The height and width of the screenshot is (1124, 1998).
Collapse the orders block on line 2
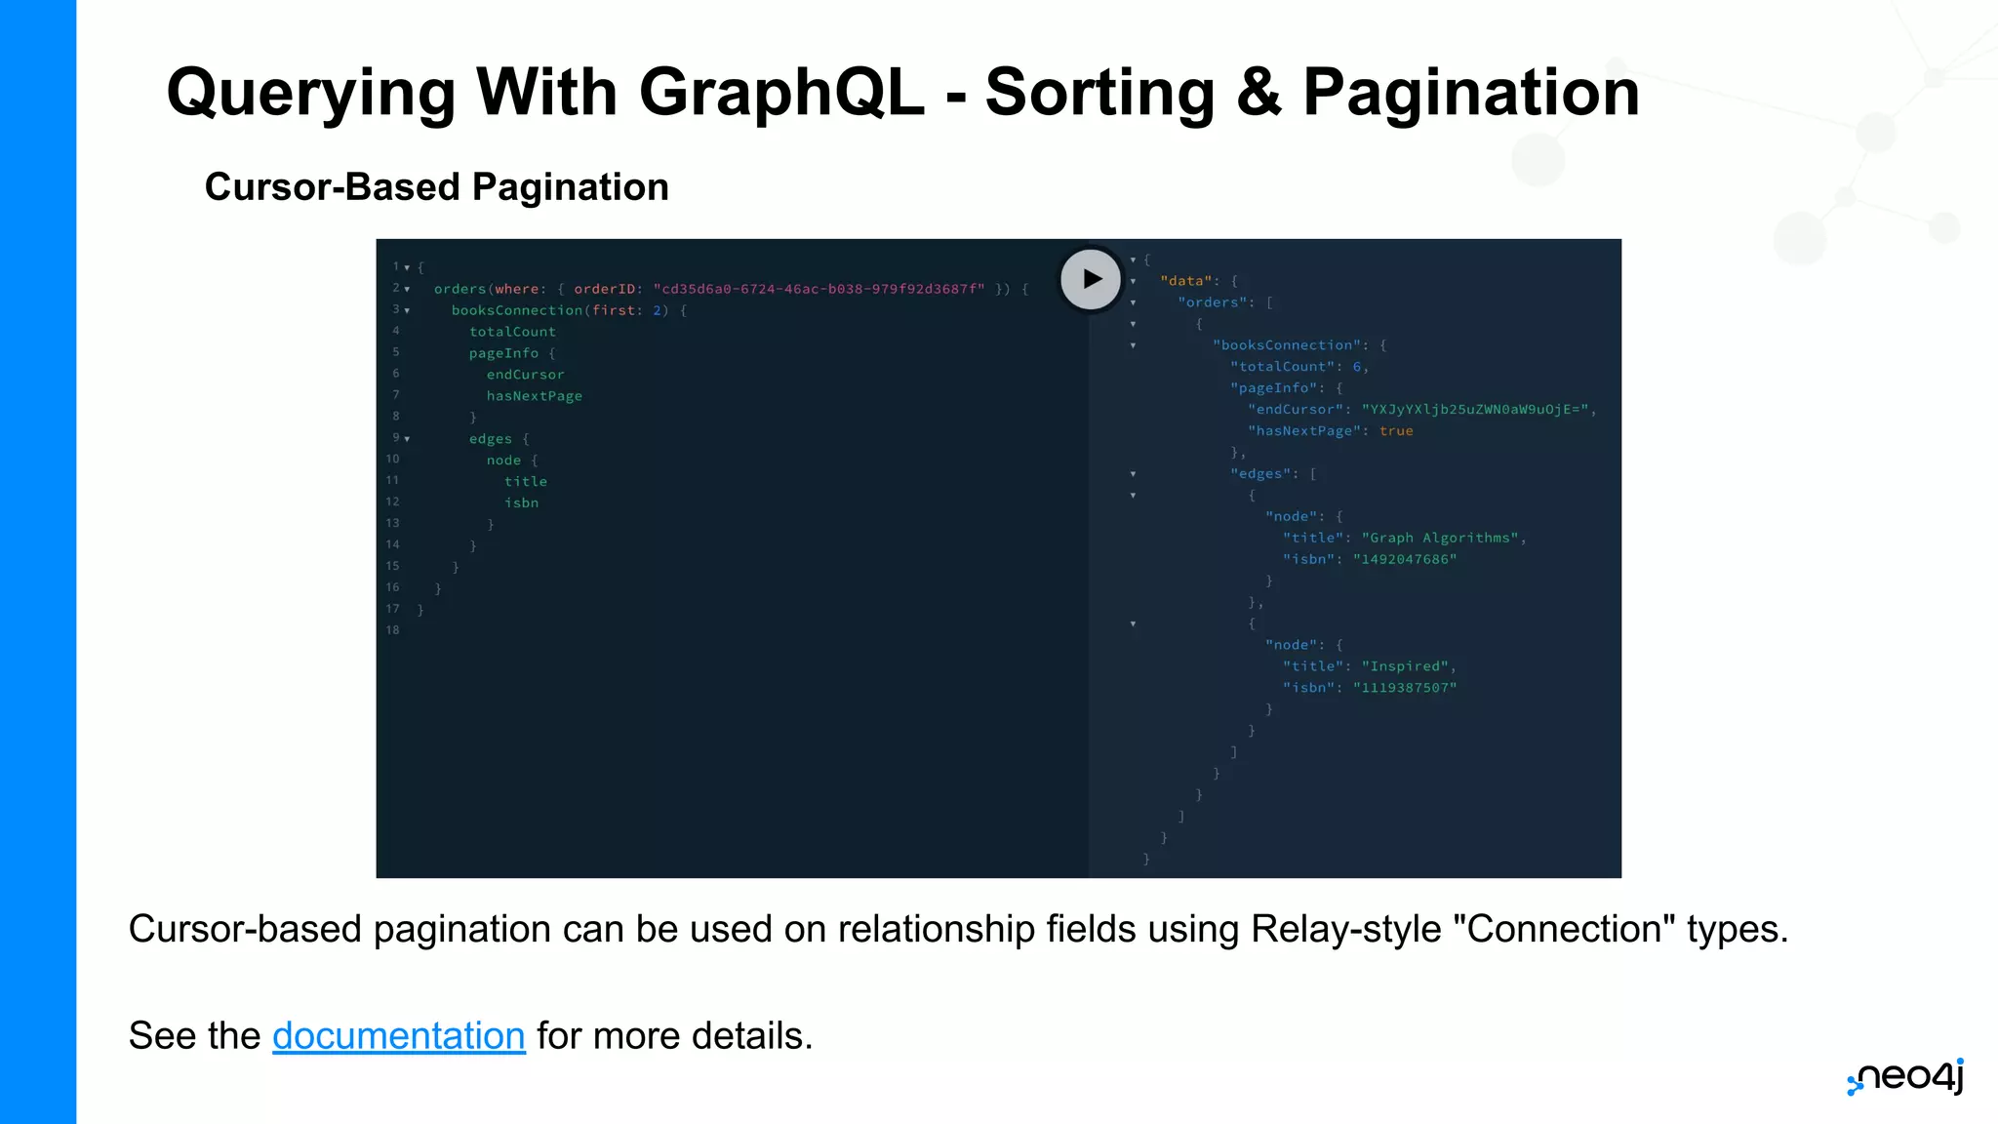coord(407,289)
